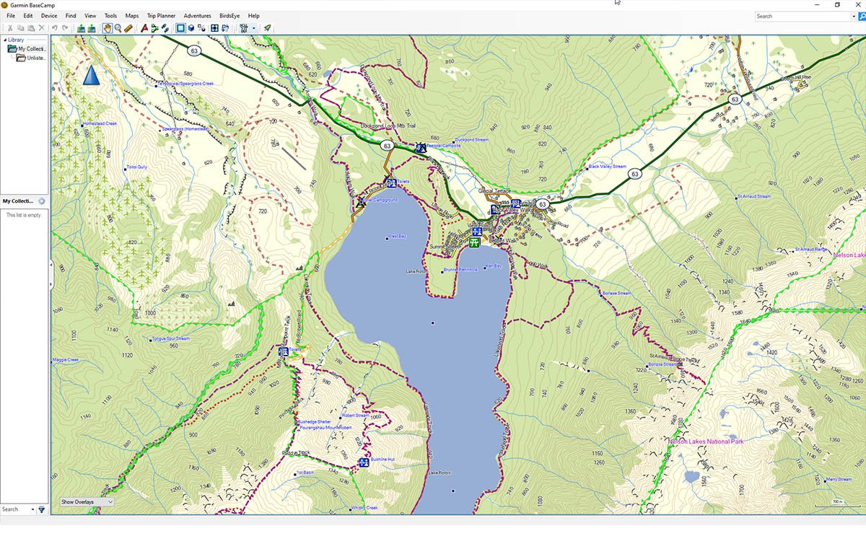
Task: Click the Homestead Creek label
Action: (x=100, y=123)
